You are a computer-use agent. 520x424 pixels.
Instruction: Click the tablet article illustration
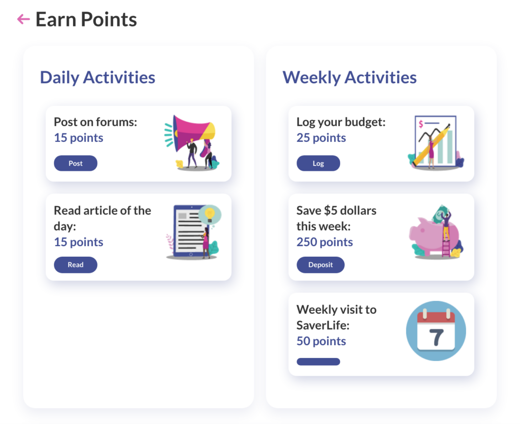[193, 232]
